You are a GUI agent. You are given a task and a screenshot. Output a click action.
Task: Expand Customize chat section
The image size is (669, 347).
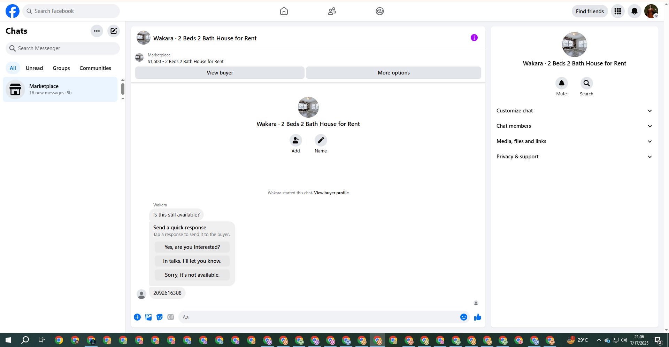[x=574, y=111]
